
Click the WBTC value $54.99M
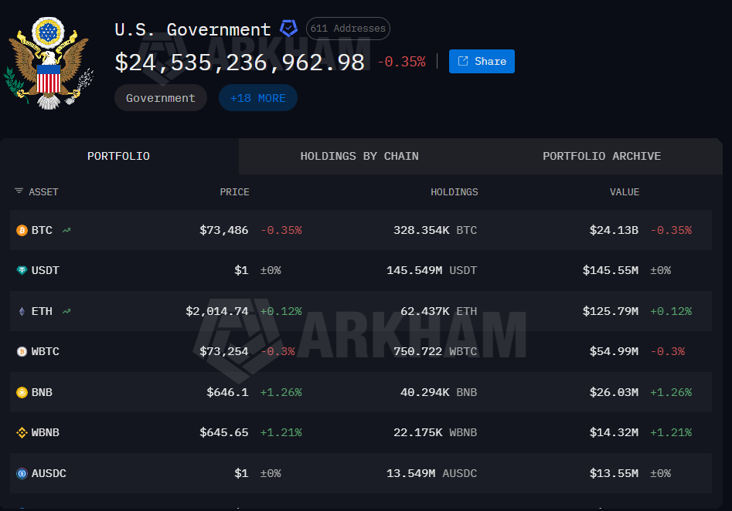click(x=614, y=351)
